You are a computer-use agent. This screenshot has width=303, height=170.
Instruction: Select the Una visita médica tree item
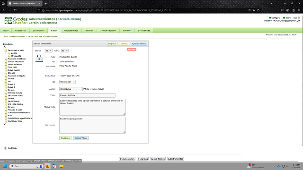15,104
